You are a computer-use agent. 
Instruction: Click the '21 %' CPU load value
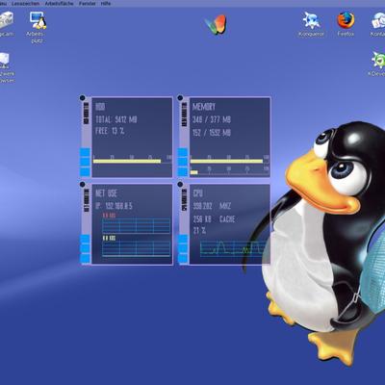click(x=199, y=230)
